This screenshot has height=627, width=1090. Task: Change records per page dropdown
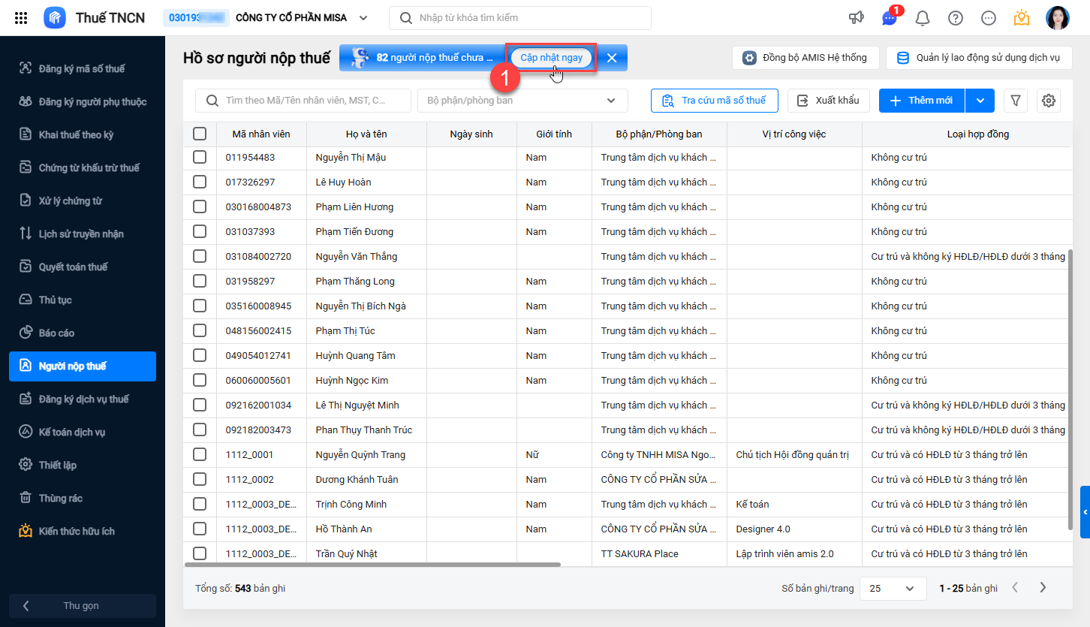[x=892, y=589]
